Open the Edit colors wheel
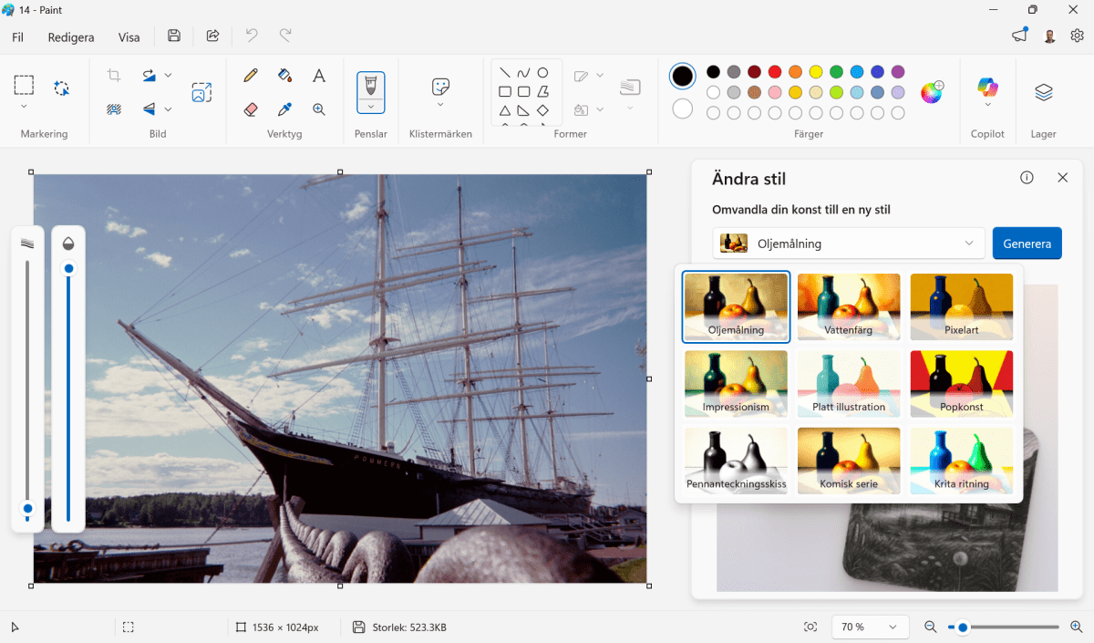The width and height of the screenshot is (1094, 643). coord(932,92)
